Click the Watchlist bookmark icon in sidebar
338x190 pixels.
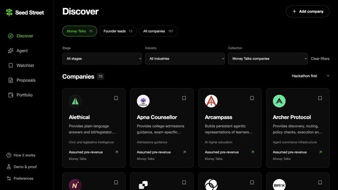pos(10,65)
